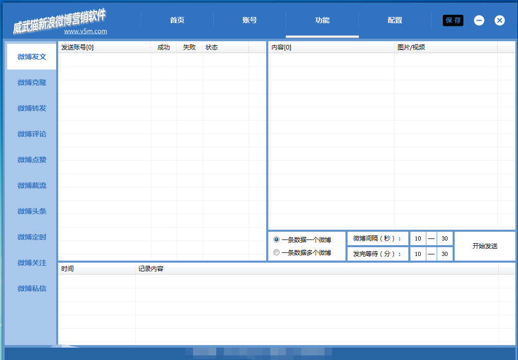Image resolution: width=518 pixels, height=360 pixels.
Task: Select 微博发文 in the sidebar
Action: 32,57
